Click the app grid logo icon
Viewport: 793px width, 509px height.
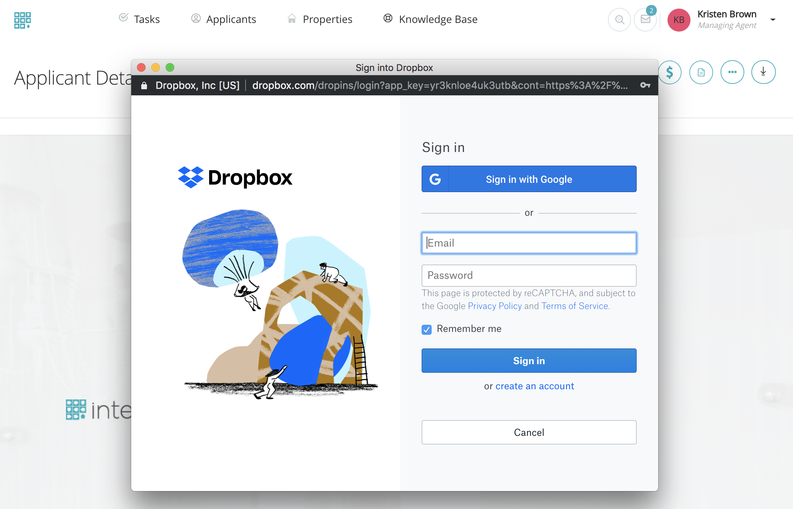pyautogui.click(x=22, y=20)
